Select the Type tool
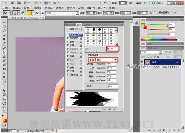185x133 pixels. (4, 86)
